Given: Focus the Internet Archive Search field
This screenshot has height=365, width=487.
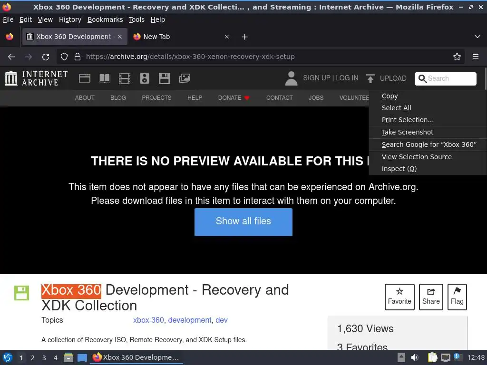Looking at the screenshot, I should coord(445,78).
